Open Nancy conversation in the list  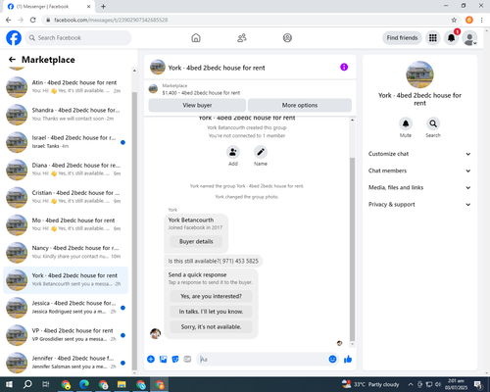66,252
